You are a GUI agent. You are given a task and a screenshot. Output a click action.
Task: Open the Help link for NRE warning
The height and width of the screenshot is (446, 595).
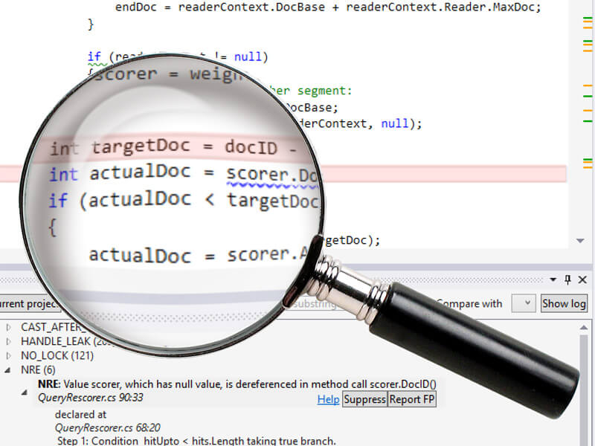pos(328,399)
